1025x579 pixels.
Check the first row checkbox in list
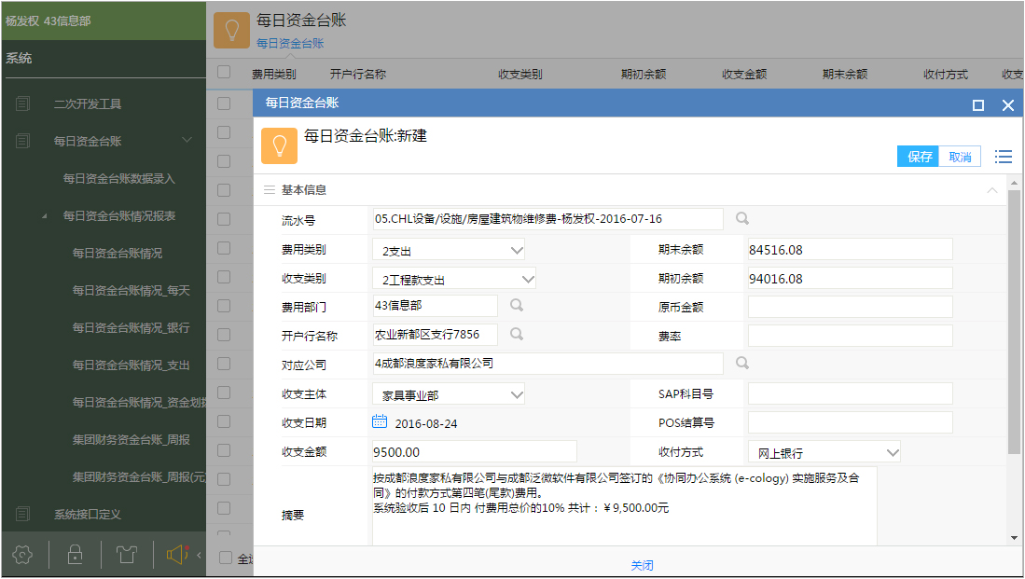click(224, 103)
